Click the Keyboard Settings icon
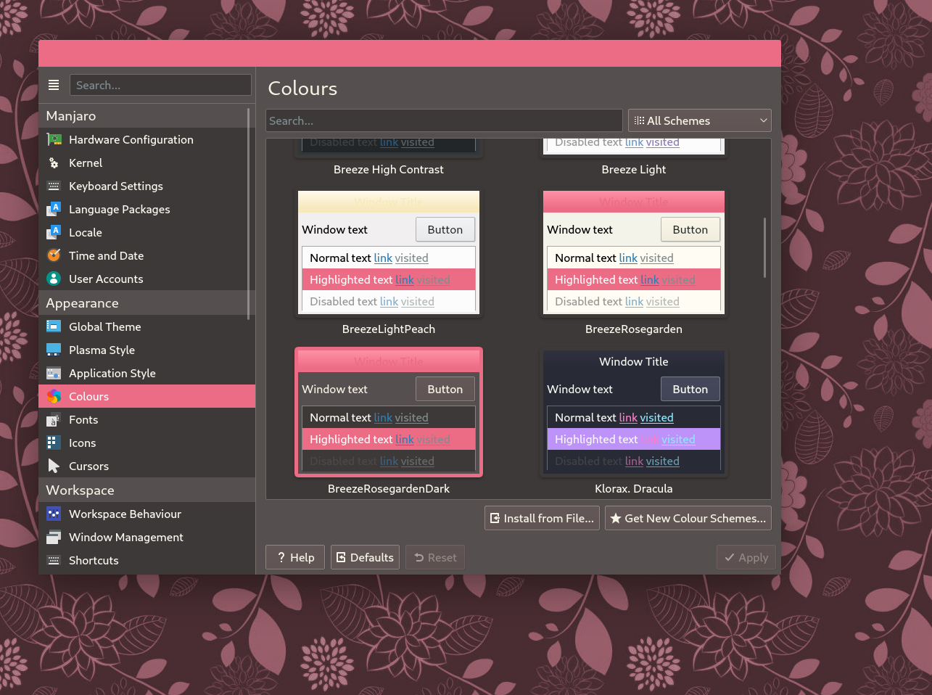The image size is (932, 695). pos(54,186)
